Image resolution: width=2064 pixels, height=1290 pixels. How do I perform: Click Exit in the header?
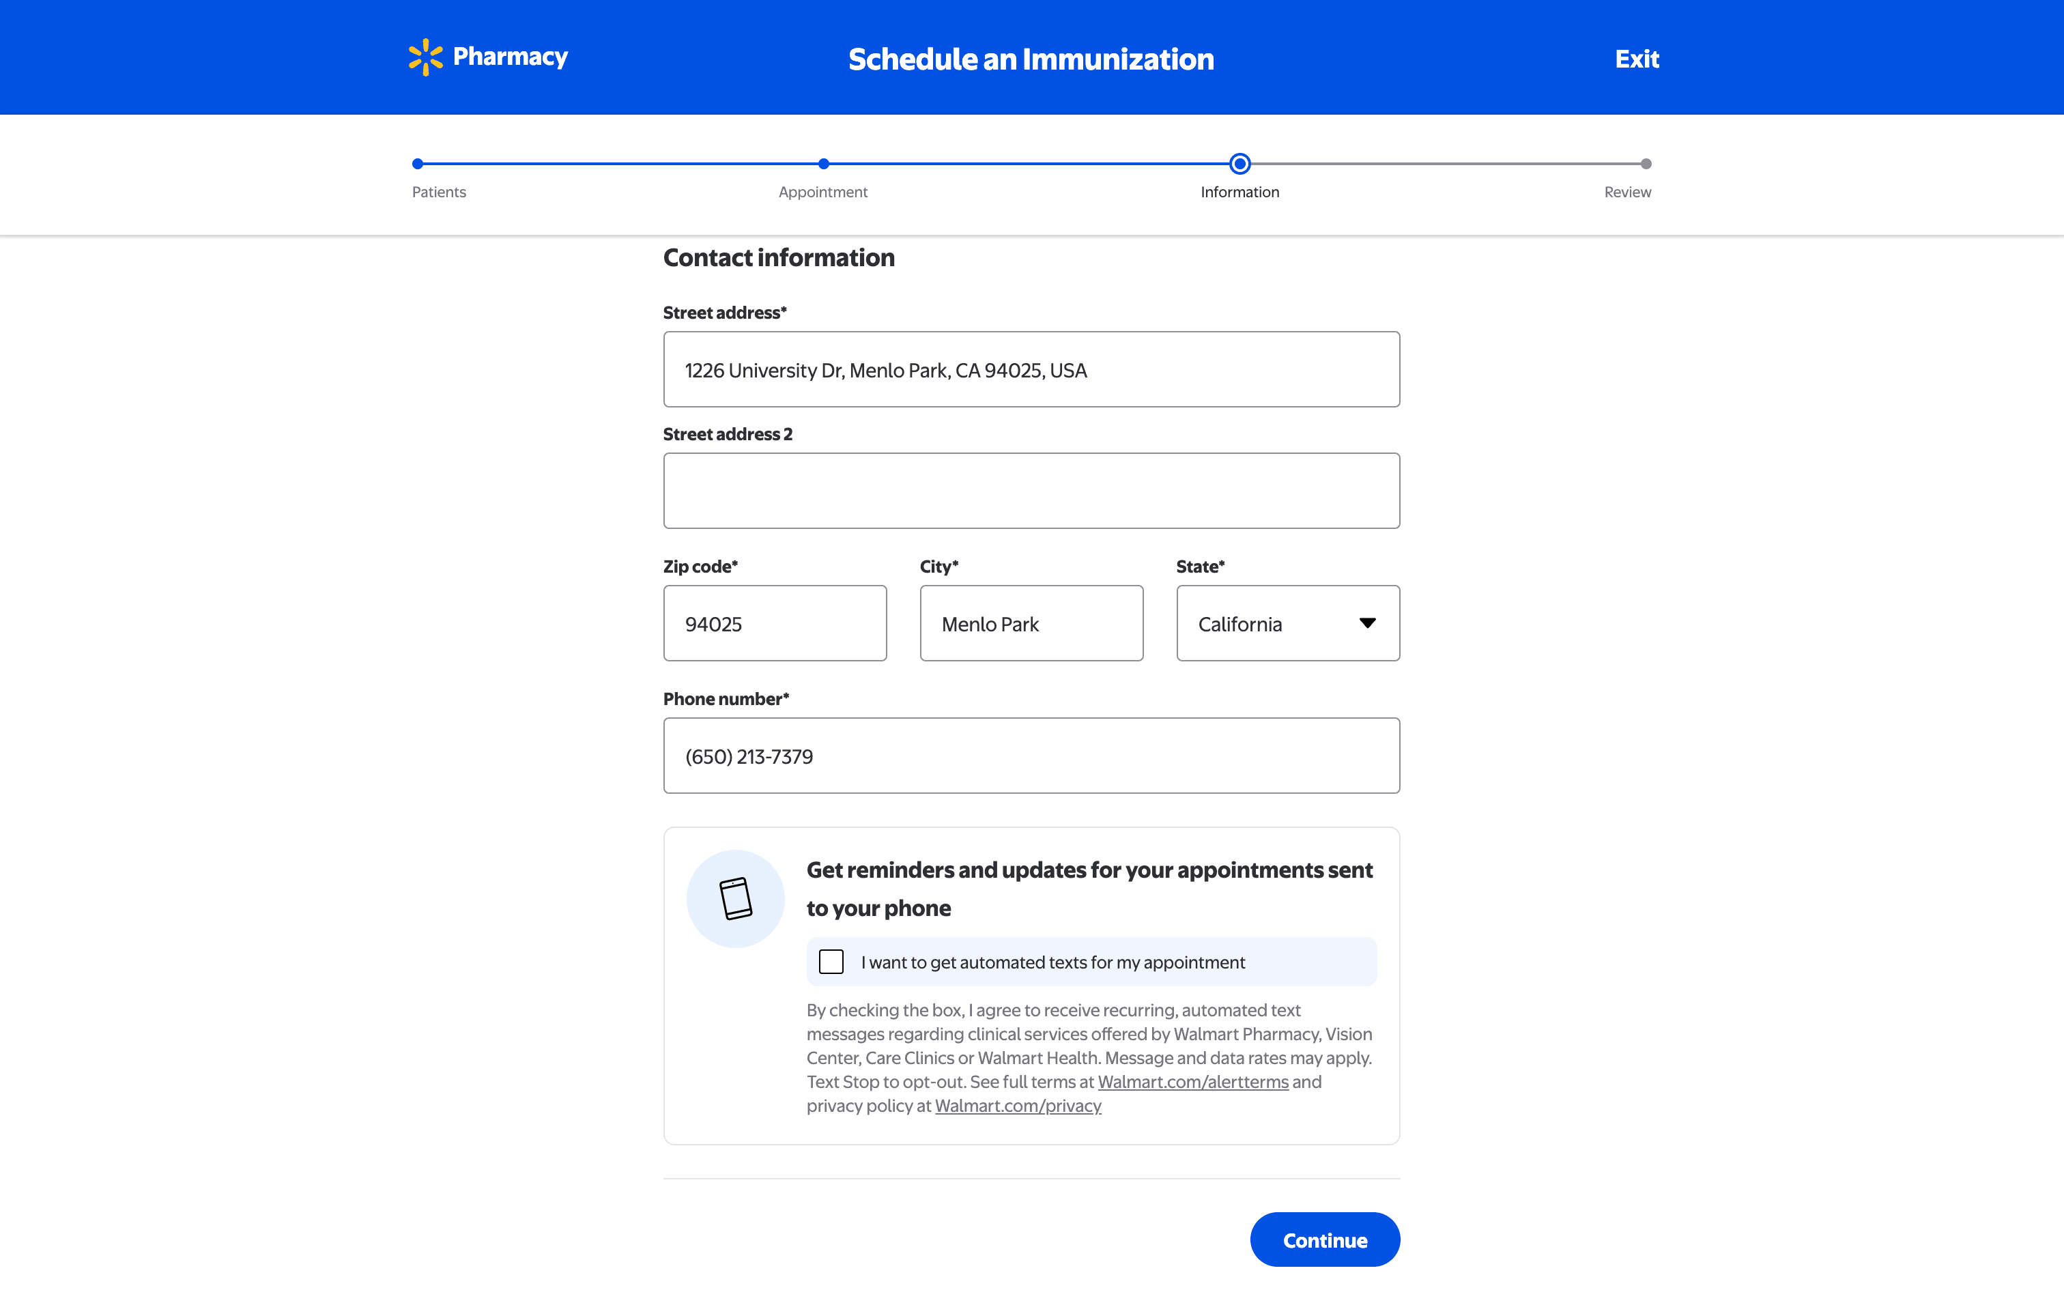click(x=1636, y=59)
